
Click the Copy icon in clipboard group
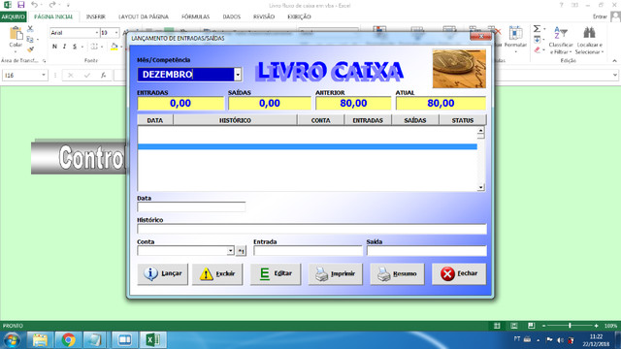pyautogui.click(x=30, y=39)
